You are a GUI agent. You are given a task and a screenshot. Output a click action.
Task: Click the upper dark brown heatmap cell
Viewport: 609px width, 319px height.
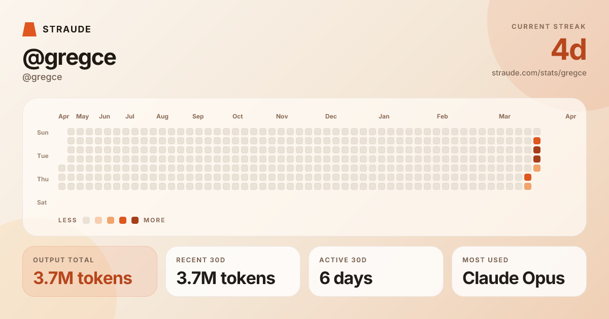(537, 150)
